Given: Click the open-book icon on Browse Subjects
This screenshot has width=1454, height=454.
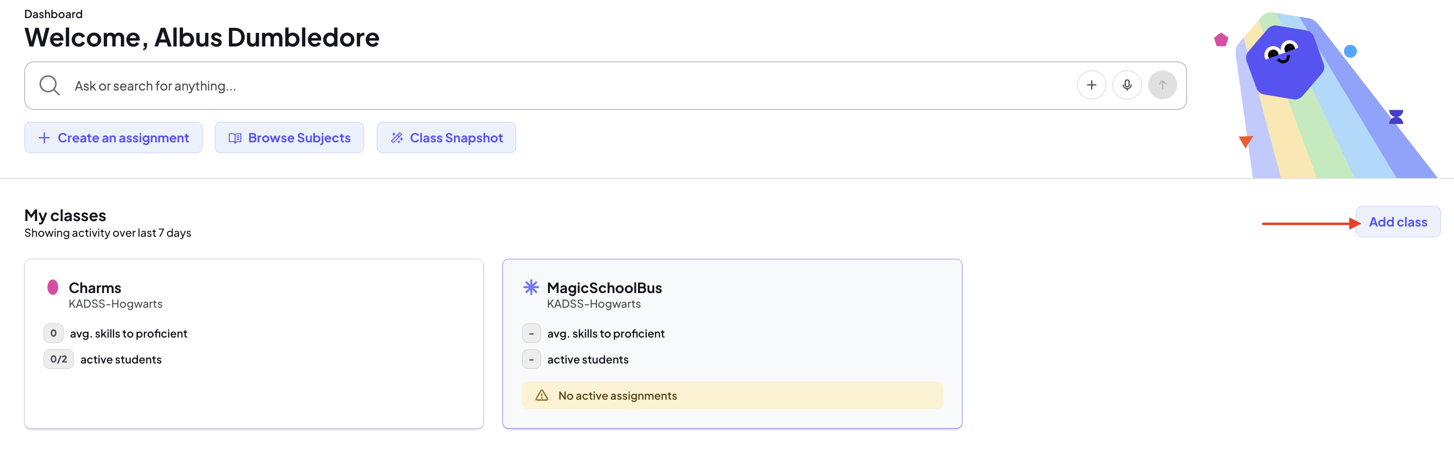Looking at the screenshot, I should [x=235, y=138].
